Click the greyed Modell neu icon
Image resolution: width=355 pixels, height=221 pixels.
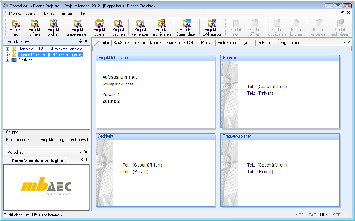(236, 28)
